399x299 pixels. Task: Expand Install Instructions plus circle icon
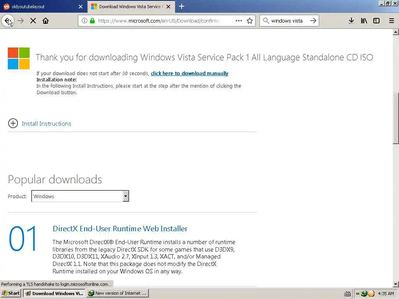pos(13,123)
